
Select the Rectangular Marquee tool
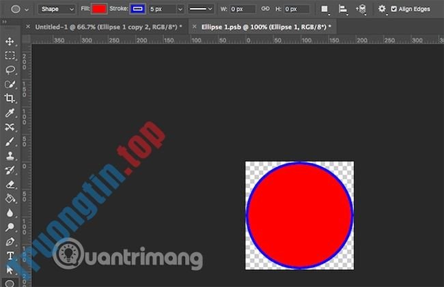tap(10, 55)
